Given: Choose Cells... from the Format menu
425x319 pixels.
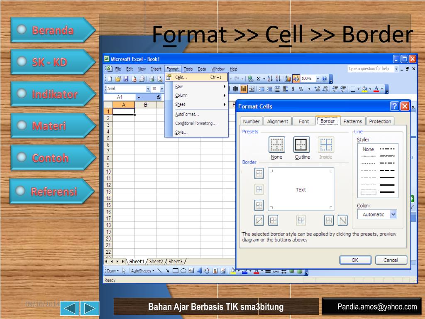Looking at the screenshot, I should tap(196, 77).
